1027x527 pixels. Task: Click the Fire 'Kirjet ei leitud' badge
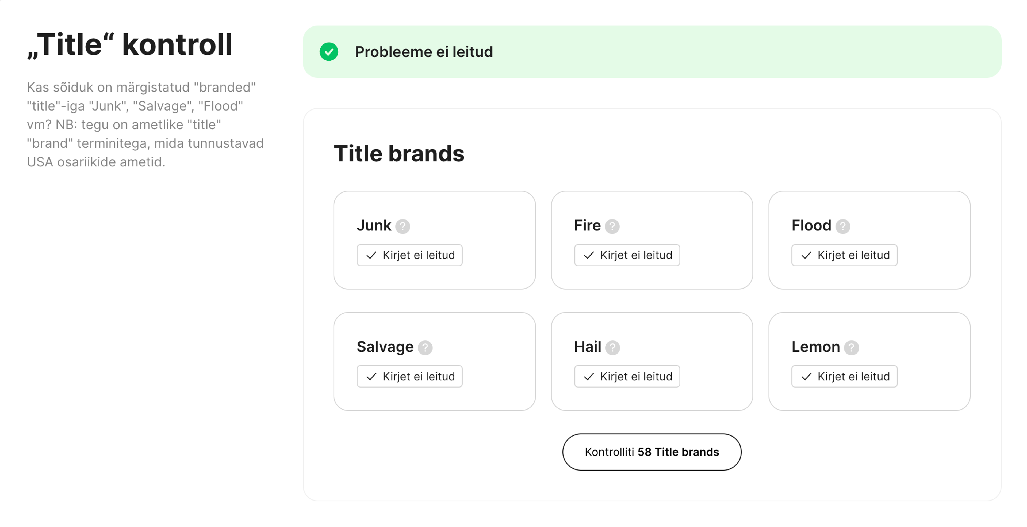pyautogui.click(x=627, y=255)
